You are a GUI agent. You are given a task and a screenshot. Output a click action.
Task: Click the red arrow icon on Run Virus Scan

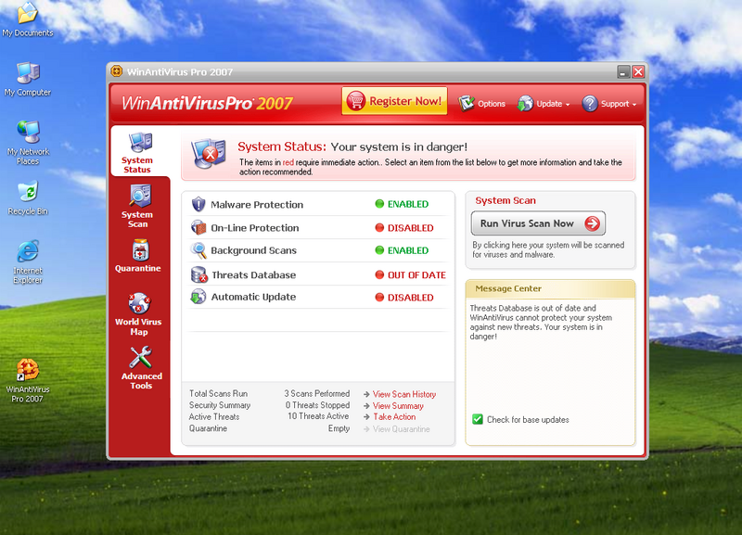coord(592,223)
